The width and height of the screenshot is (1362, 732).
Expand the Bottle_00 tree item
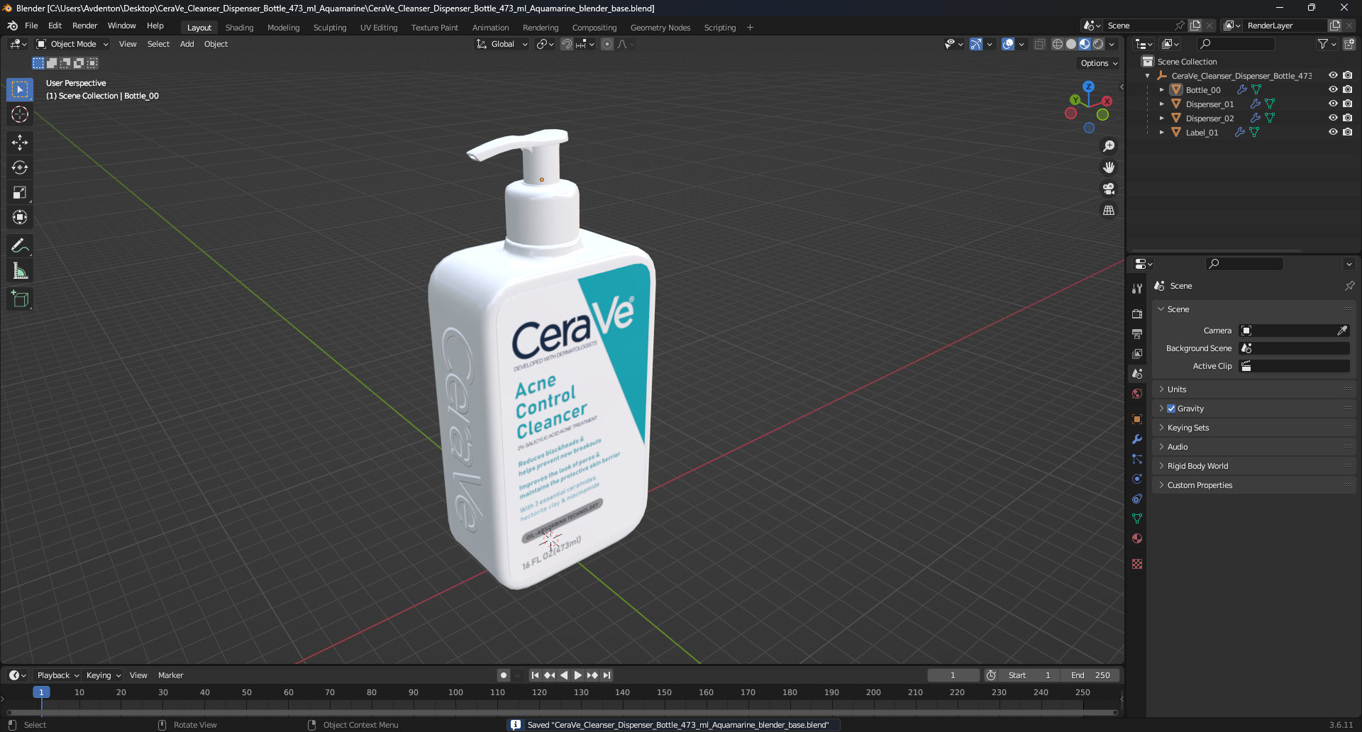pyautogui.click(x=1161, y=90)
